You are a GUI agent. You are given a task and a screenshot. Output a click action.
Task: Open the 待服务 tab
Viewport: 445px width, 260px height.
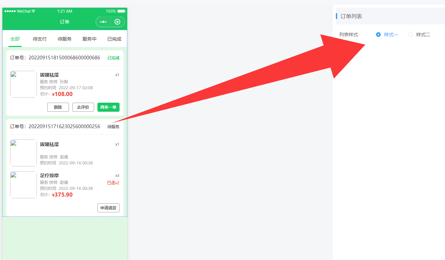(65, 39)
